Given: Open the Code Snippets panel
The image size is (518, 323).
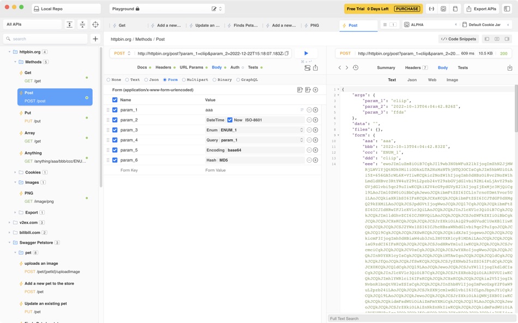Looking at the screenshot, I should click(x=459, y=39).
